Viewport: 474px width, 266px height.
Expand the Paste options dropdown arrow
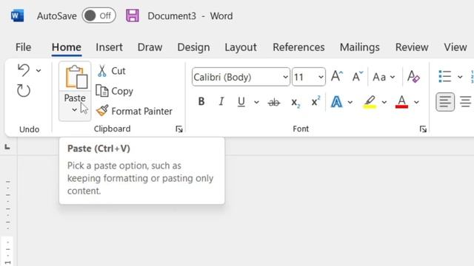click(x=74, y=110)
